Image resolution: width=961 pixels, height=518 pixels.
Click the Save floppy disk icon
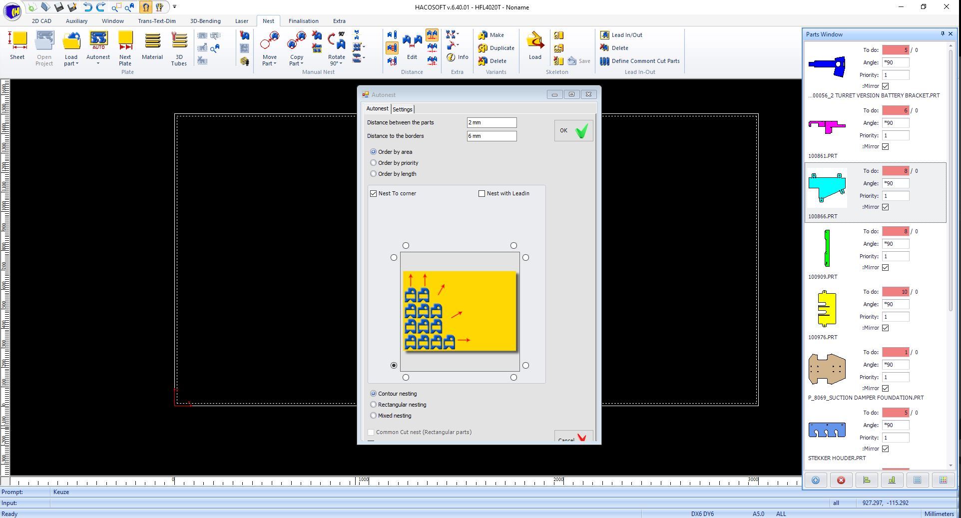click(x=59, y=7)
